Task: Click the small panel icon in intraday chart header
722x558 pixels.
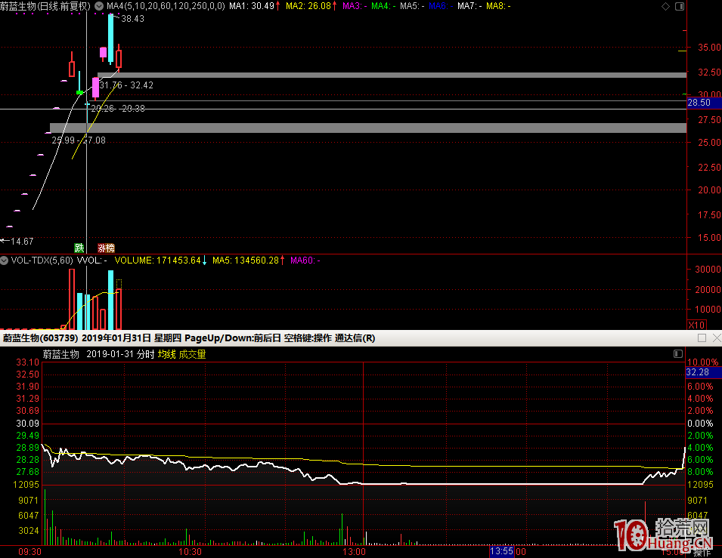Action: pyautogui.click(x=677, y=354)
